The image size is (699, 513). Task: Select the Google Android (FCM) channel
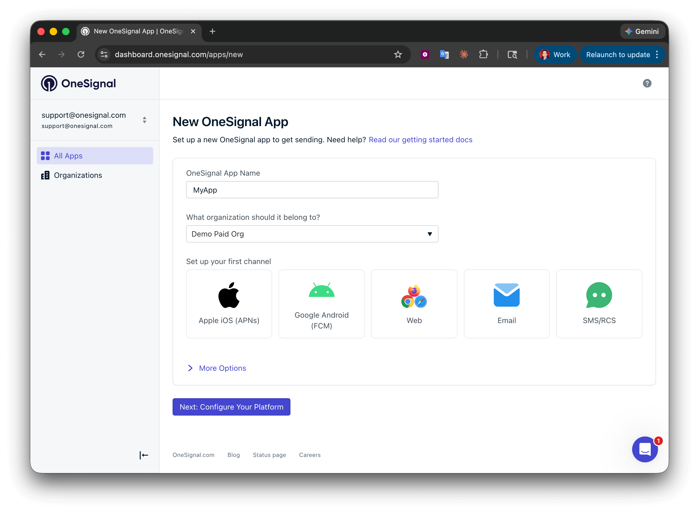coord(321,304)
